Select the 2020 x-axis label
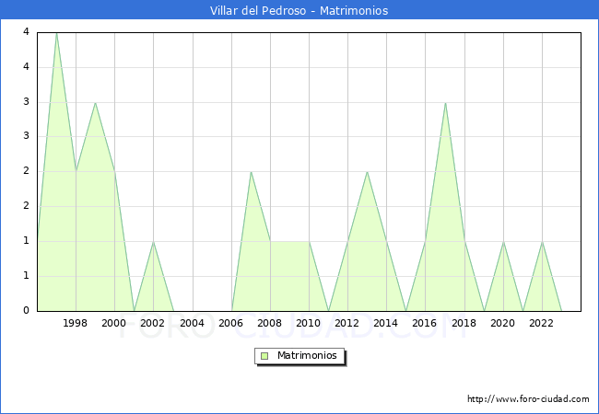Viewport: 599px width, 414px height. click(503, 323)
